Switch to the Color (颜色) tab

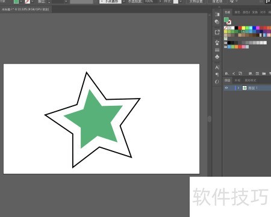click(x=237, y=13)
